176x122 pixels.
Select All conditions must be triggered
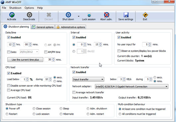pyautogui.click(x=120, y=114)
